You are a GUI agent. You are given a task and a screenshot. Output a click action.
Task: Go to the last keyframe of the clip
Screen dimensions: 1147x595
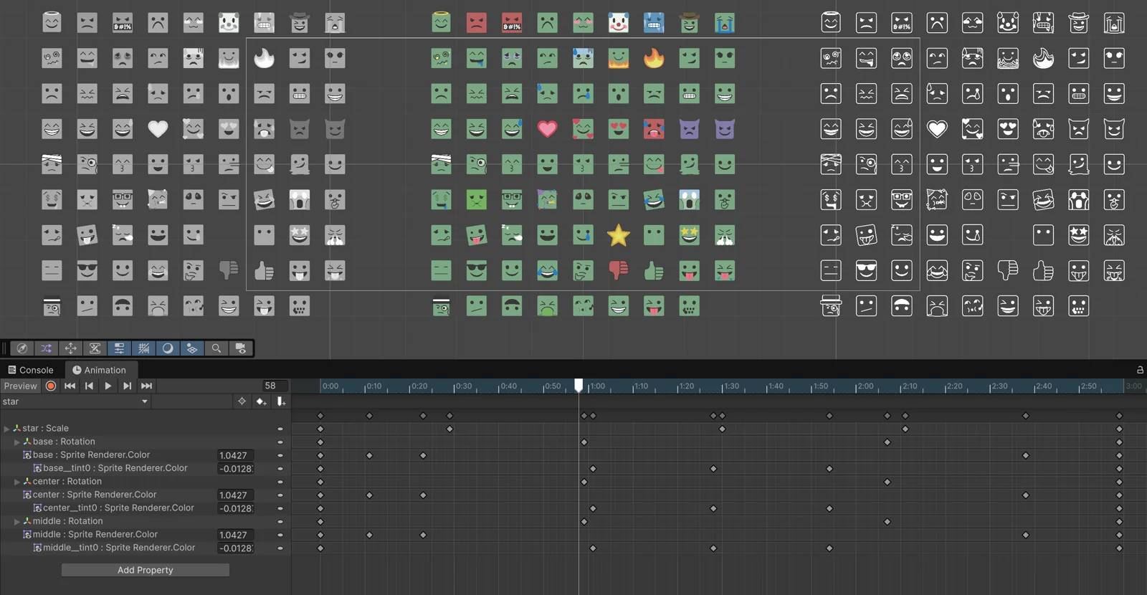(146, 386)
